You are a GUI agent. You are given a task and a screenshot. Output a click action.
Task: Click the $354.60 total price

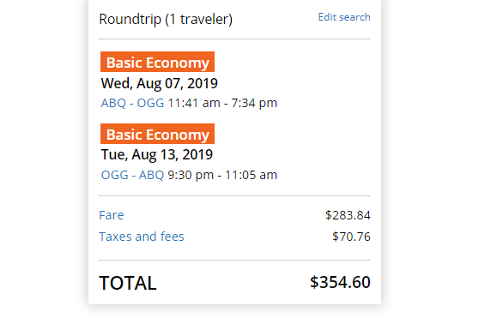point(340,282)
